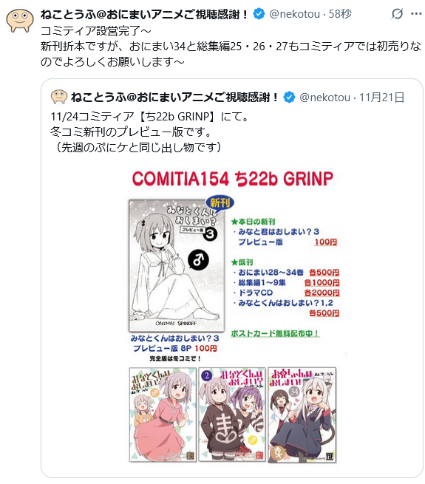Click the quoted tweet author name
This screenshot has width=425, height=484.
point(174,98)
